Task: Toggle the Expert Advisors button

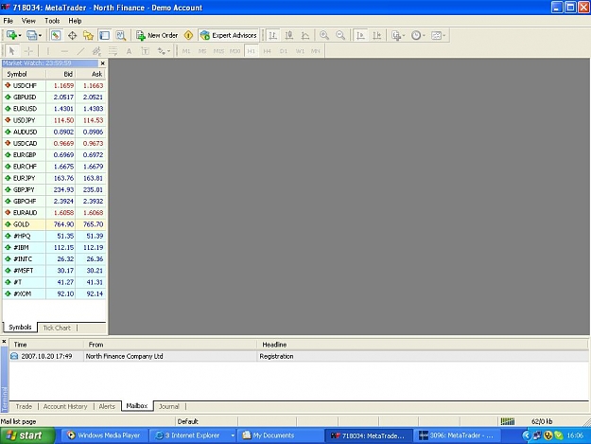Action: point(229,35)
